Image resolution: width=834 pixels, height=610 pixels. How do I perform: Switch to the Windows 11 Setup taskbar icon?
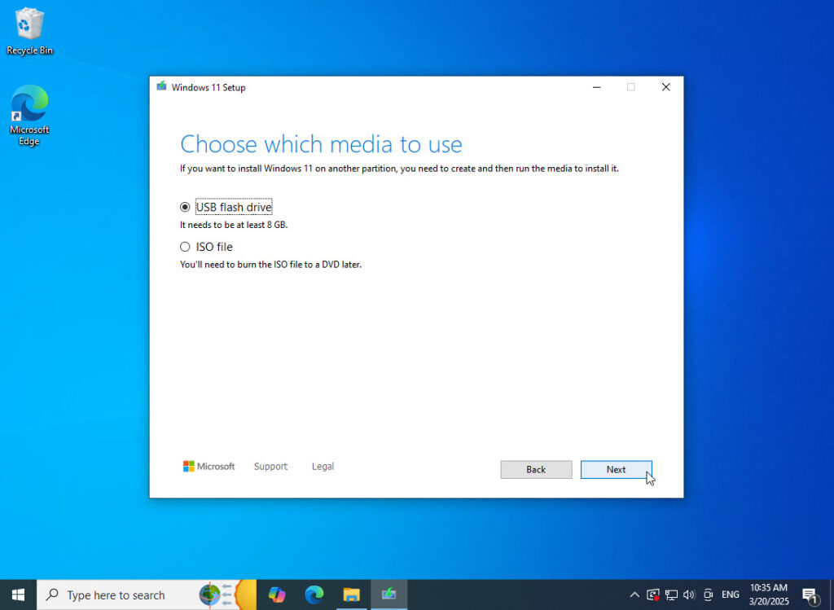click(388, 595)
